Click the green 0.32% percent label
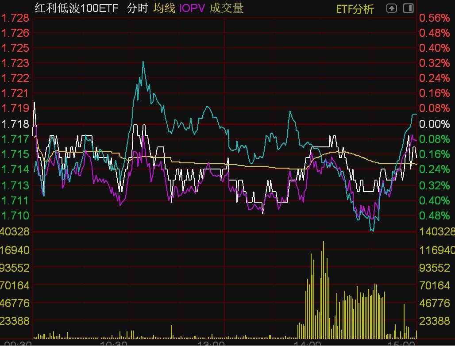Screen dimensions: 455x346 [434, 185]
